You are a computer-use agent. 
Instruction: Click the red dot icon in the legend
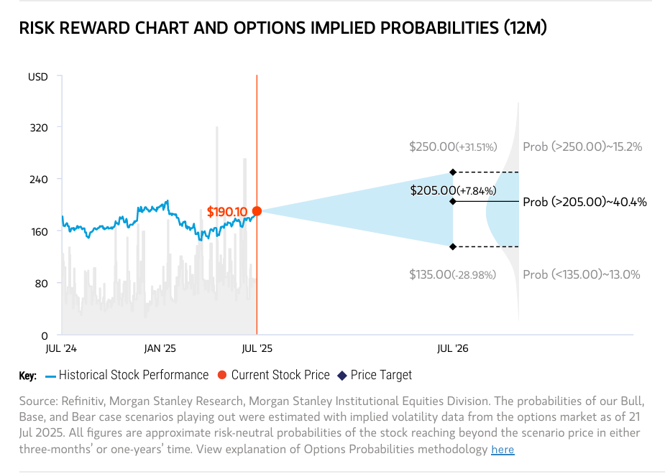coord(221,376)
